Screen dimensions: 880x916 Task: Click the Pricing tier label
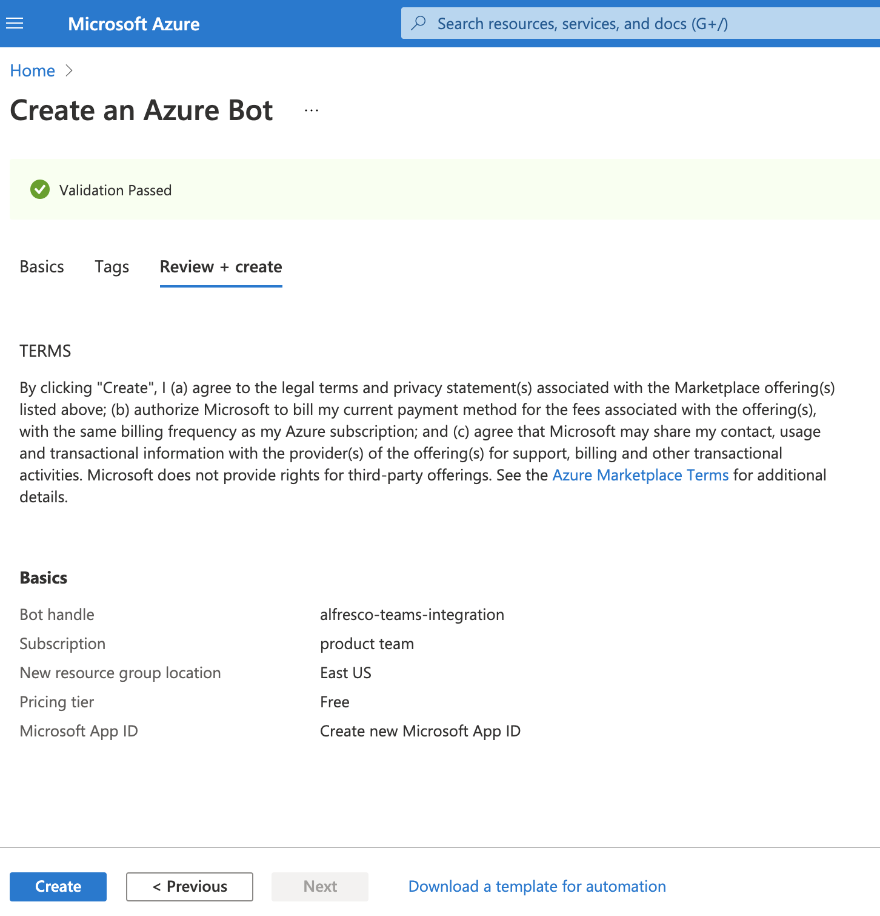(57, 702)
